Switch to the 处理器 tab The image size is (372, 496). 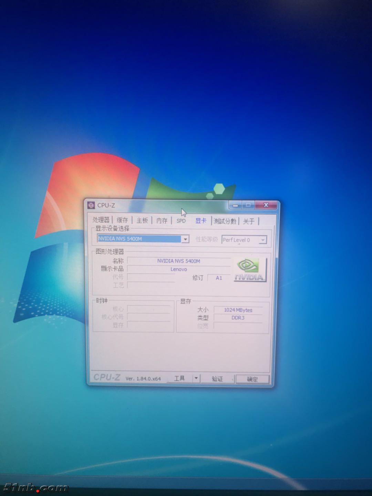(101, 220)
